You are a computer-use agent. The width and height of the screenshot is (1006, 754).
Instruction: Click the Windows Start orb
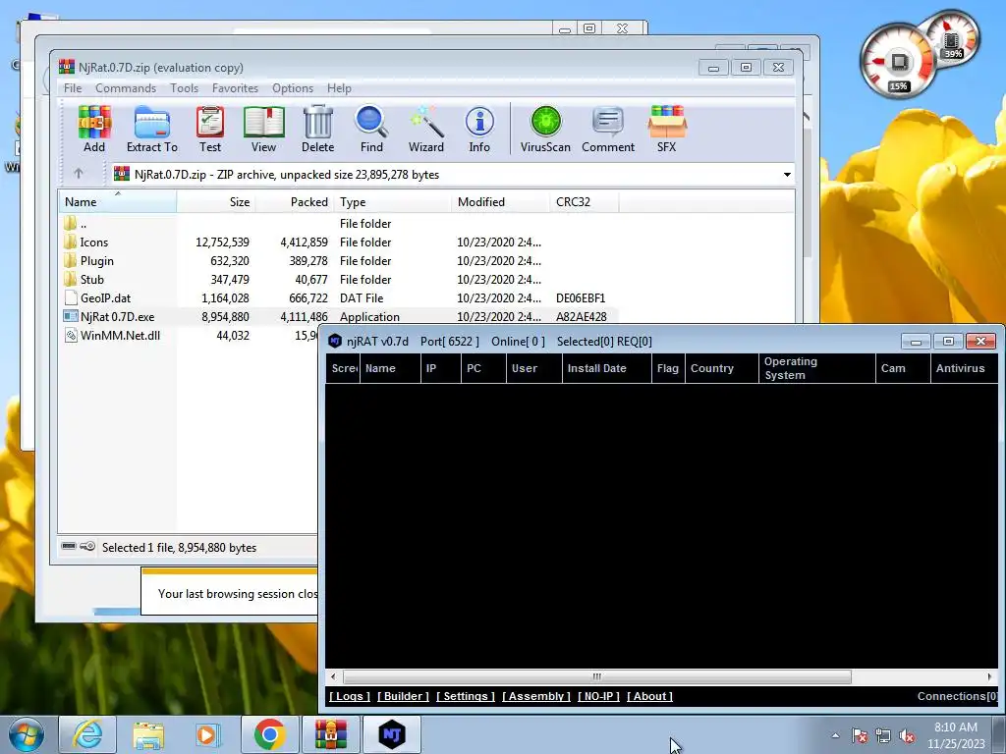click(x=27, y=734)
